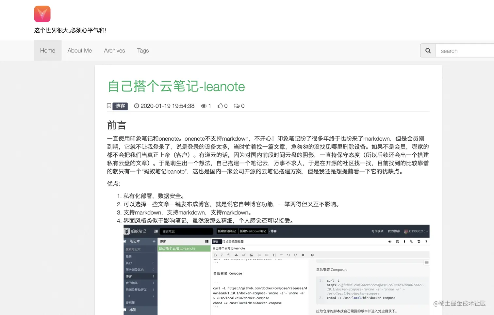Open the Home nav tab
This screenshot has width=494, height=315.
pos(48,51)
